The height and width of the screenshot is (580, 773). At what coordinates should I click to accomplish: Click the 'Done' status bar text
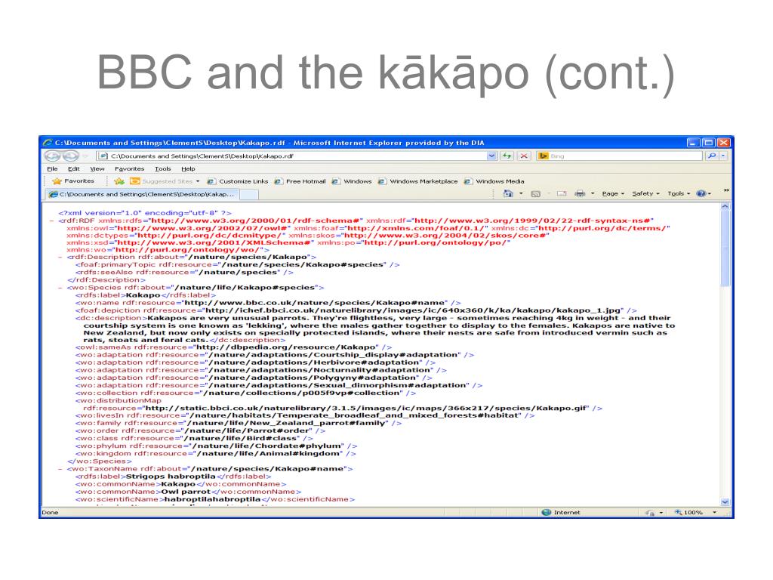50,513
